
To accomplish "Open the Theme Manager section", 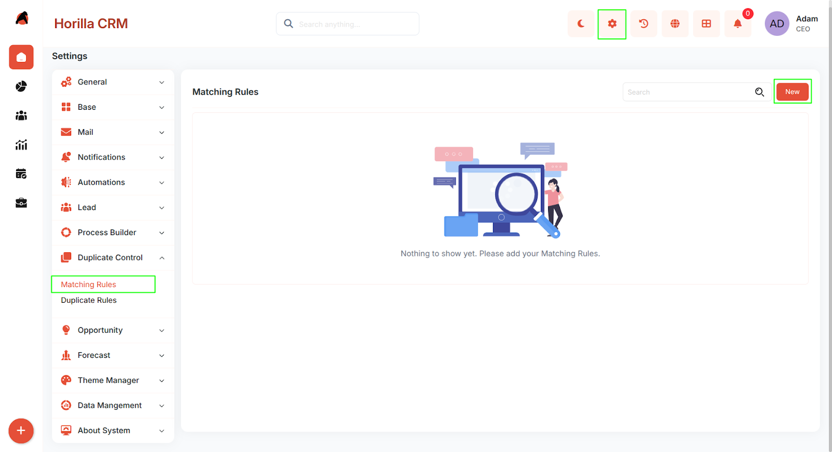I will (x=113, y=380).
